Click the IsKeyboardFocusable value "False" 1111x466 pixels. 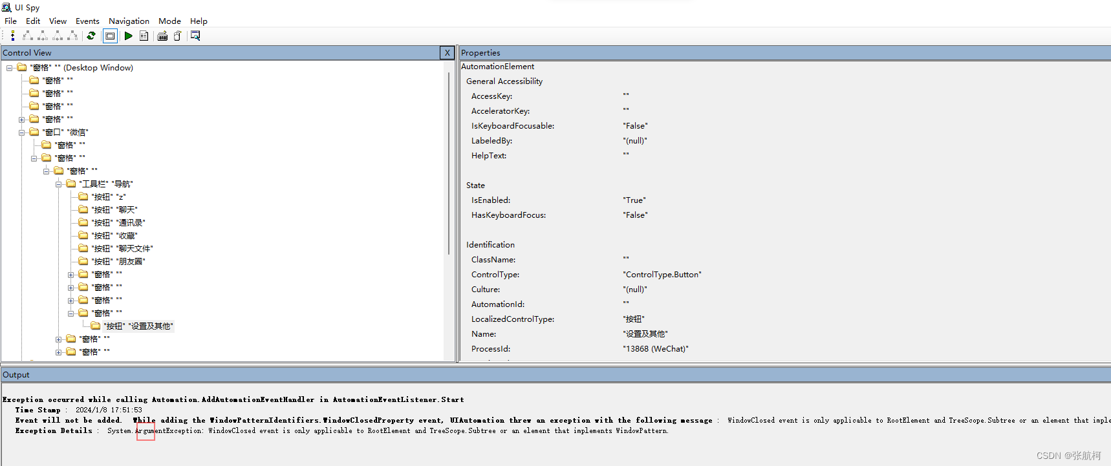click(x=635, y=126)
